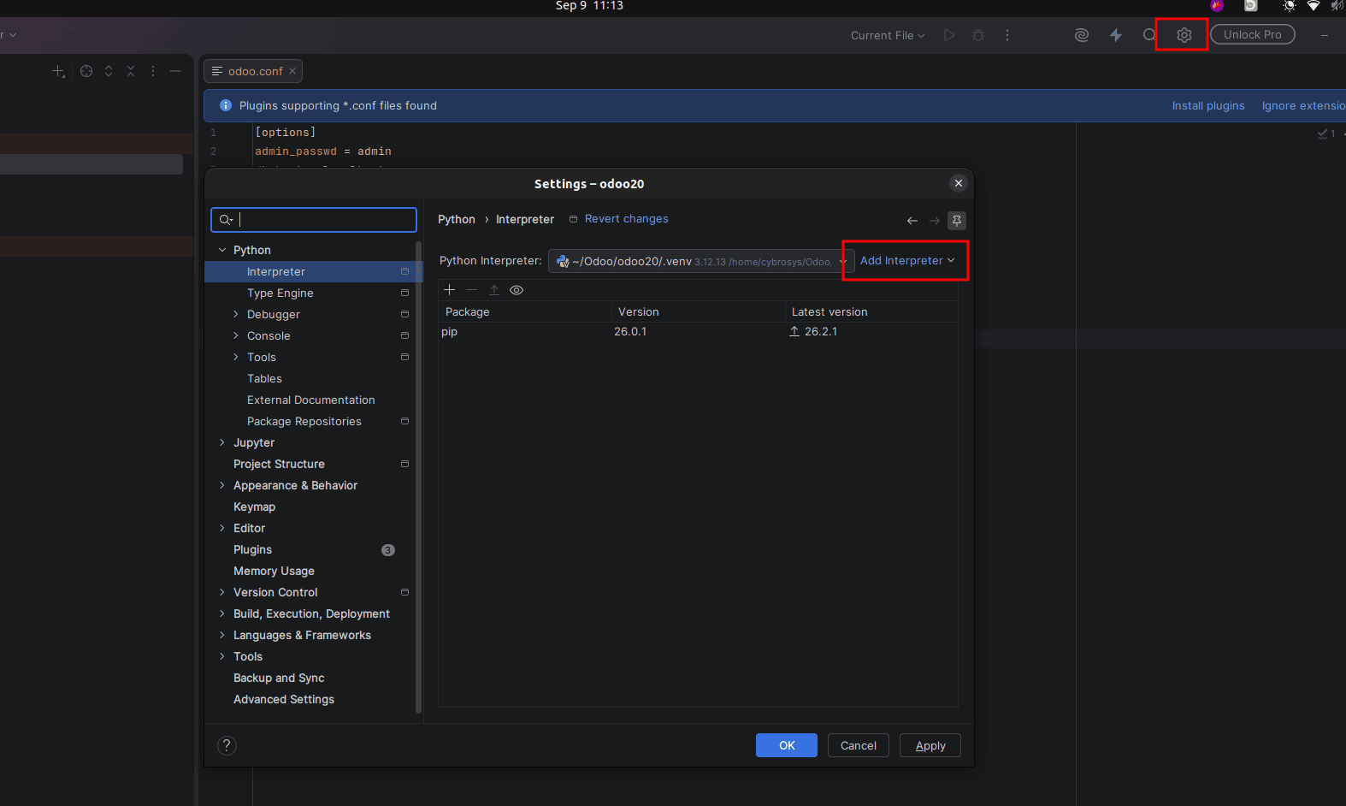Click the Search Everywhere magnifier icon
This screenshot has height=806, width=1346.
click(1149, 35)
